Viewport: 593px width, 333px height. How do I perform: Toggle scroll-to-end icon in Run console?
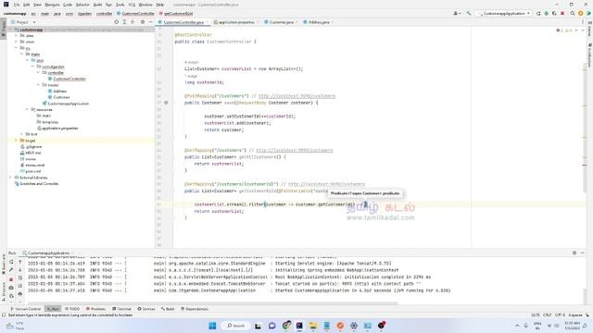(20, 286)
